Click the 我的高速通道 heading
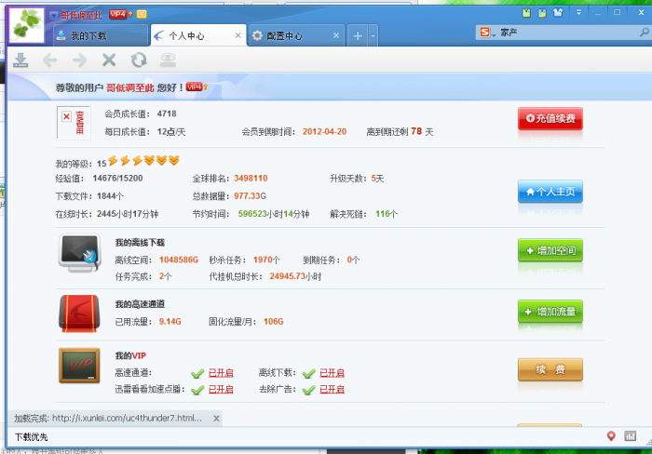The width and height of the screenshot is (652, 454). pyautogui.click(x=140, y=304)
